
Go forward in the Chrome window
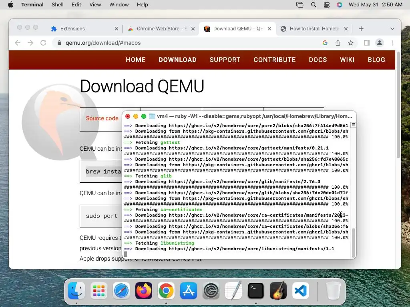30,43
